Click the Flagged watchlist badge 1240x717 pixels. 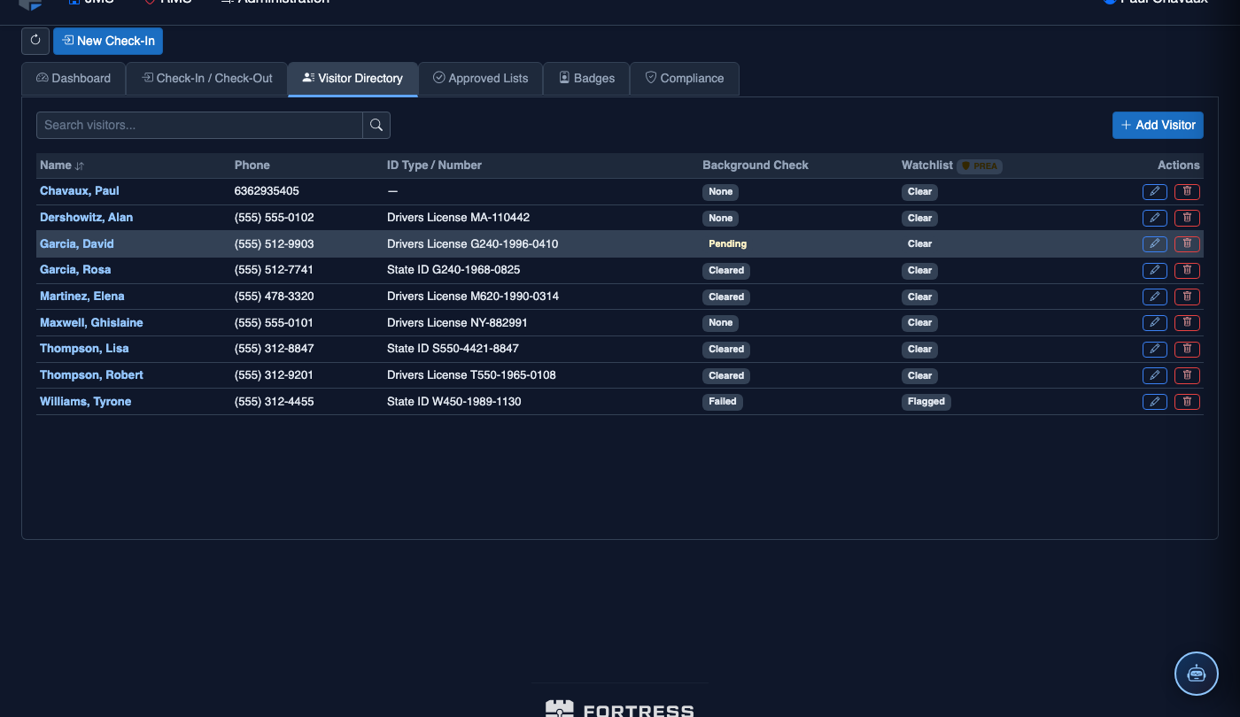(926, 402)
